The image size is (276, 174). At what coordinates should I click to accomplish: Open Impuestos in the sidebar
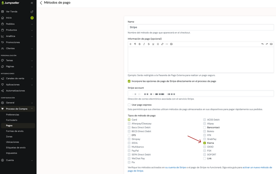[x=11, y=153]
